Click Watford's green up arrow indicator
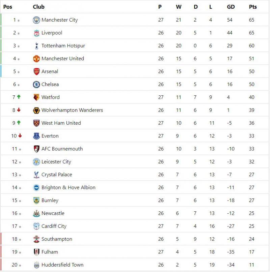This screenshot has height=272, width=270. tap(19, 97)
